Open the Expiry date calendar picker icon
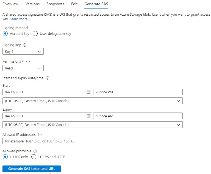Viewport: 211px width, 174px height. click(89, 116)
